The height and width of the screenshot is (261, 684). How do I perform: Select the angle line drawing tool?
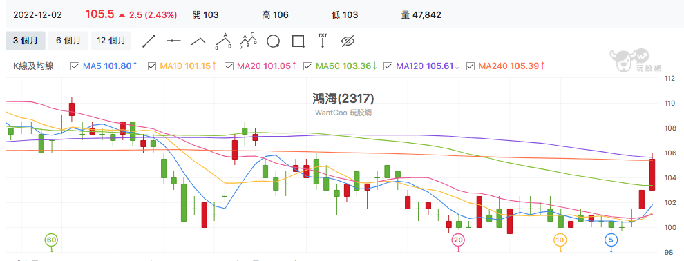pos(198,41)
